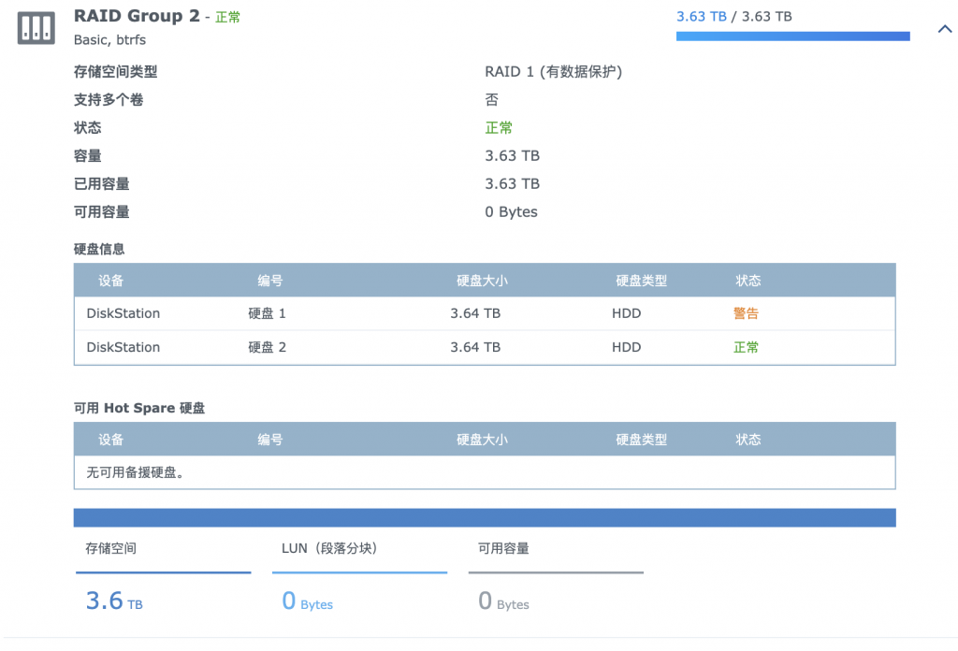The image size is (958, 651).
Task: Click the 3.63 TB used capacity text
Action: point(701,16)
